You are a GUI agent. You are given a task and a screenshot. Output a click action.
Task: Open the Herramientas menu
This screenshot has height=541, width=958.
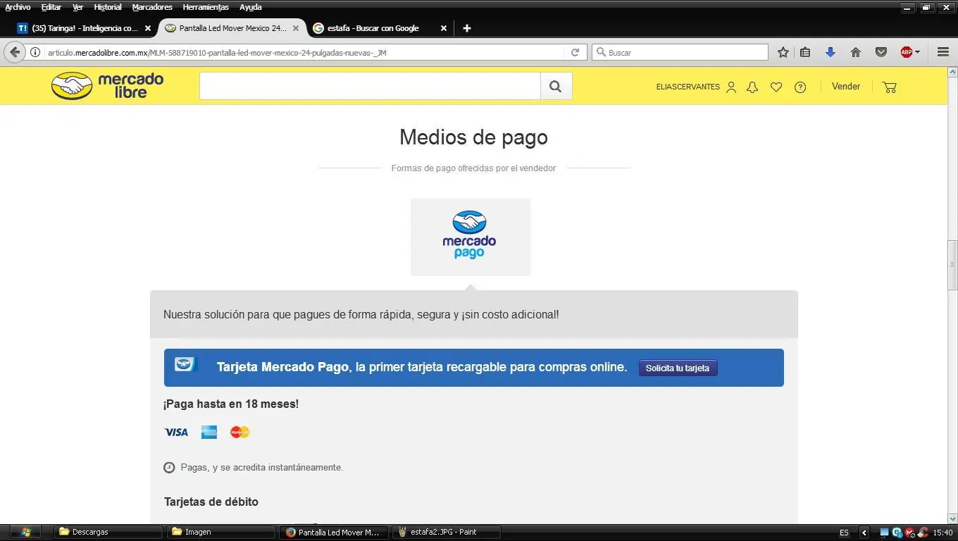(x=206, y=7)
